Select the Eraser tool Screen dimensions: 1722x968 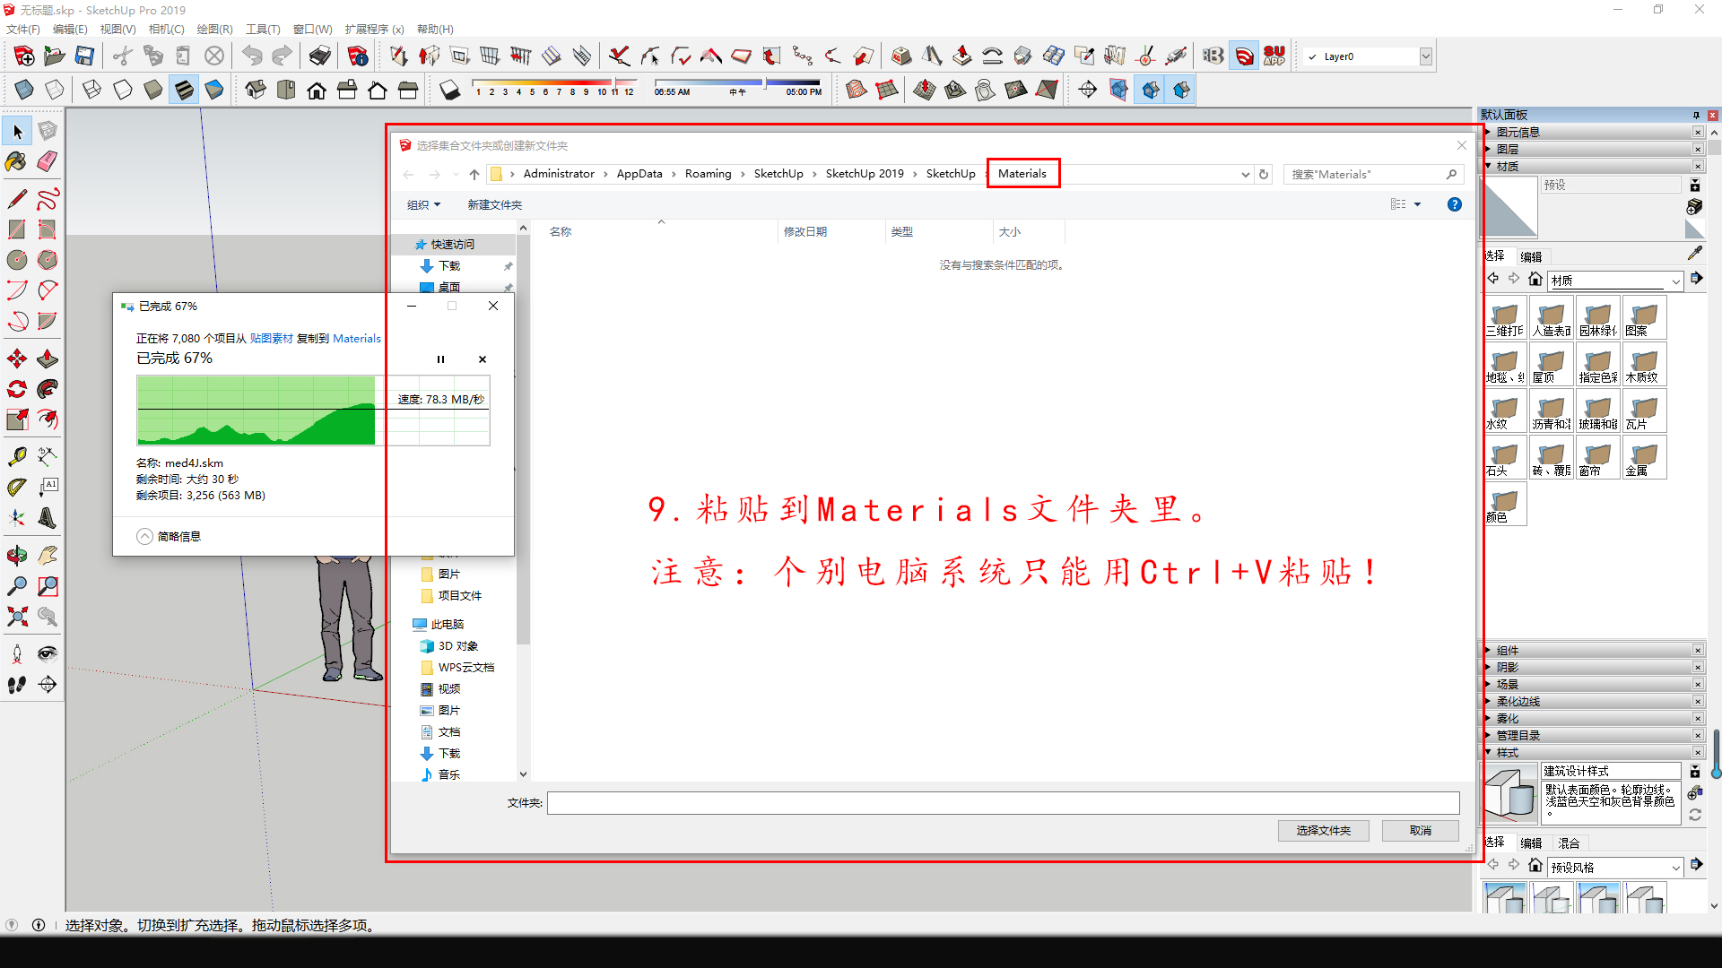pos(48,161)
